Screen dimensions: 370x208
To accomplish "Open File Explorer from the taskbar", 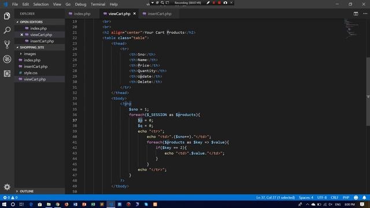I will (x=49, y=205).
